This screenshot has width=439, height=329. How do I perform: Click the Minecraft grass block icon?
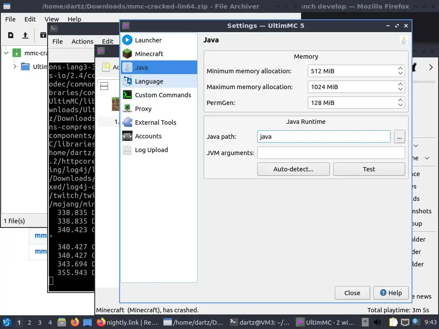(x=127, y=54)
